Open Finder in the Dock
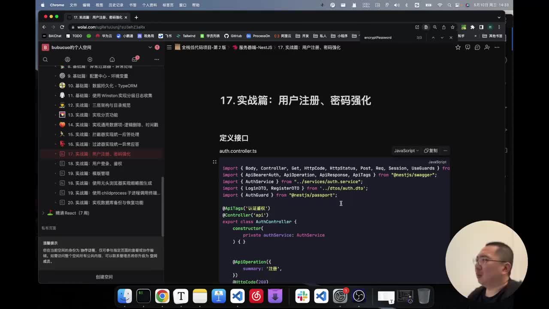549x309 pixels. [125, 296]
